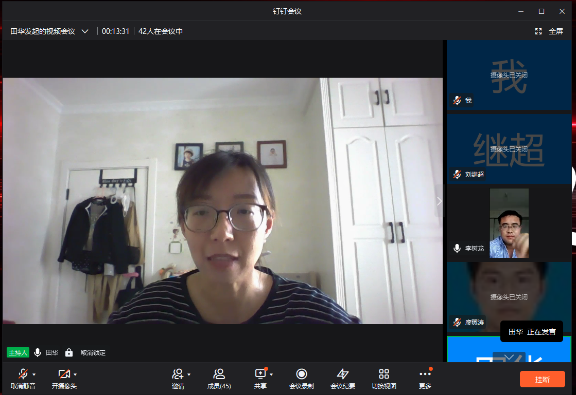576x395 pixels.
Task: Click the red 挂断 hang up button
Action: tap(542, 379)
